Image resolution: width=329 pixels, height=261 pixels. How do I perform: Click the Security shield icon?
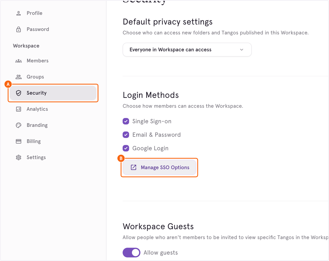[x=19, y=93]
